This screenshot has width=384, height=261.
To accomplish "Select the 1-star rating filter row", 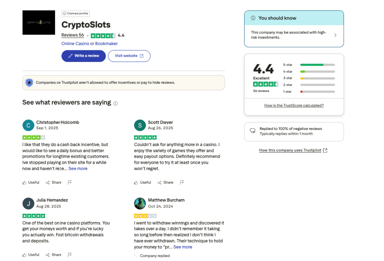I will click(x=317, y=92).
